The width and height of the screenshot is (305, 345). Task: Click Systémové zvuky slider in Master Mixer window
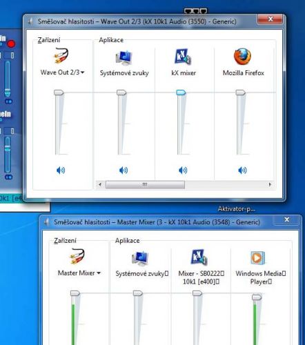[x=138, y=293]
